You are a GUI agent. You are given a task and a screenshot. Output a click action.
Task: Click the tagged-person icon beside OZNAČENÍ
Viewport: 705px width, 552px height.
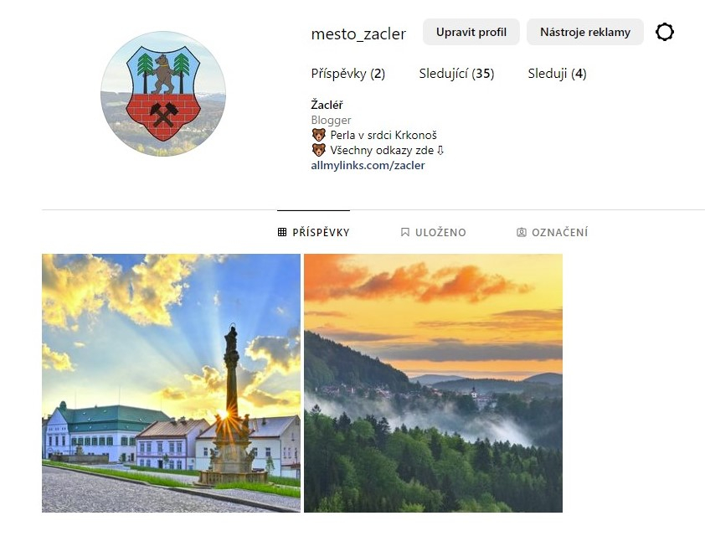pyautogui.click(x=521, y=232)
